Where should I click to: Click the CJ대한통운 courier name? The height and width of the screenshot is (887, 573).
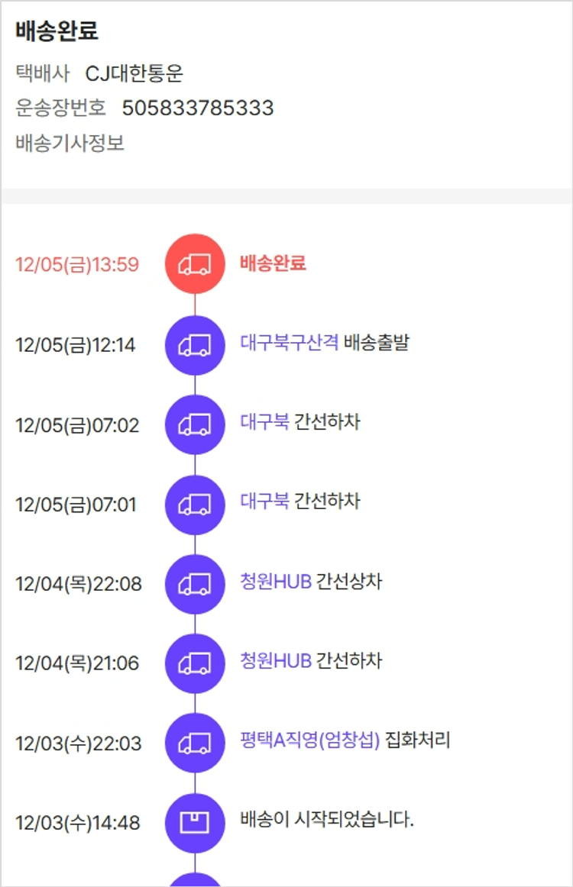pos(134,73)
